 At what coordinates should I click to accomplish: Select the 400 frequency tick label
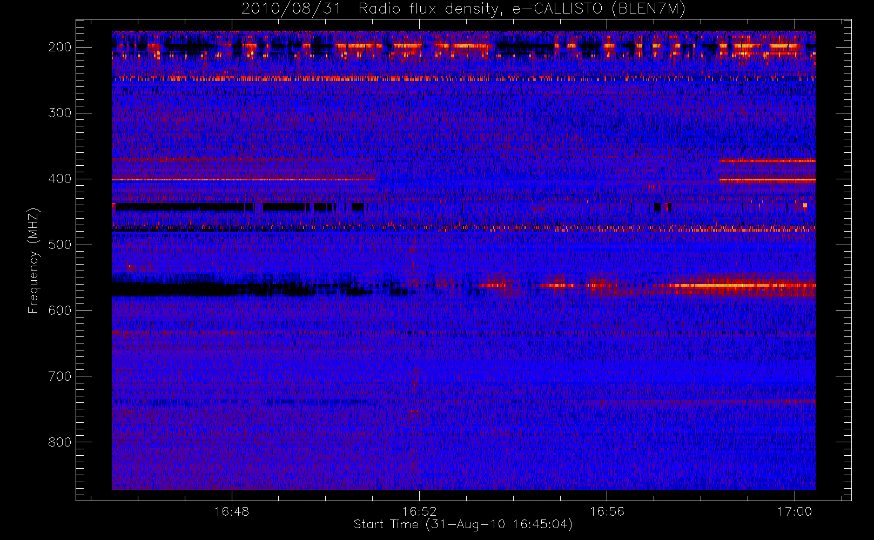coord(60,179)
